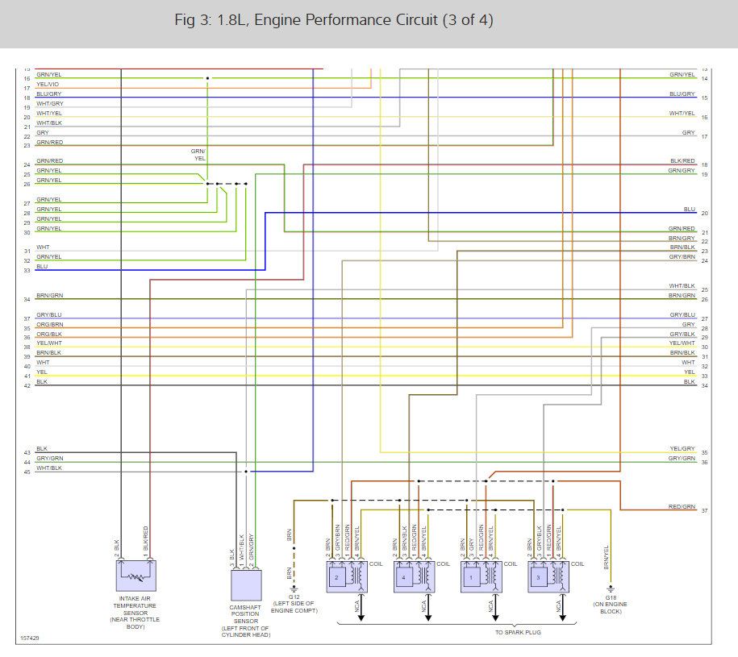The height and width of the screenshot is (657, 738).
Task: Click the horizontal 'GRN/GRY' label at right pin 19
Action: [681, 170]
